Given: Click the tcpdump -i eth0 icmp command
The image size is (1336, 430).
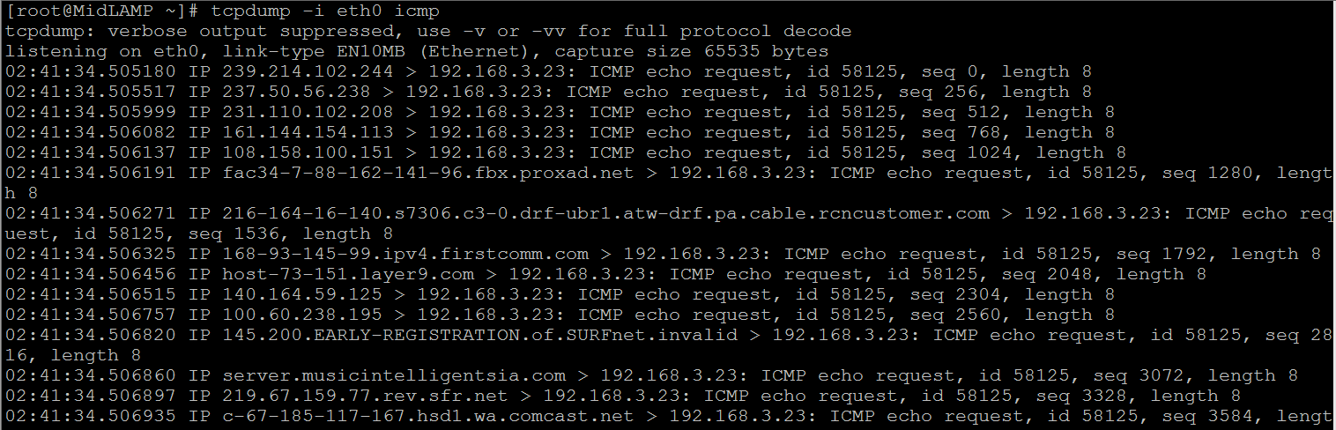Looking at the screenshot, I should pos(325,11).
